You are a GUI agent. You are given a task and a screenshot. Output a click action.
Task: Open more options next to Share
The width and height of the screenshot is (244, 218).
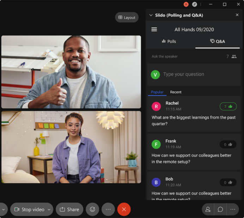click(x=108, y=209)
